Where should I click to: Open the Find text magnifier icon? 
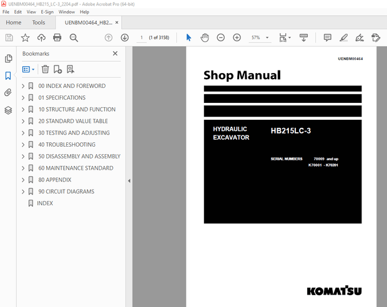[74, 37]
